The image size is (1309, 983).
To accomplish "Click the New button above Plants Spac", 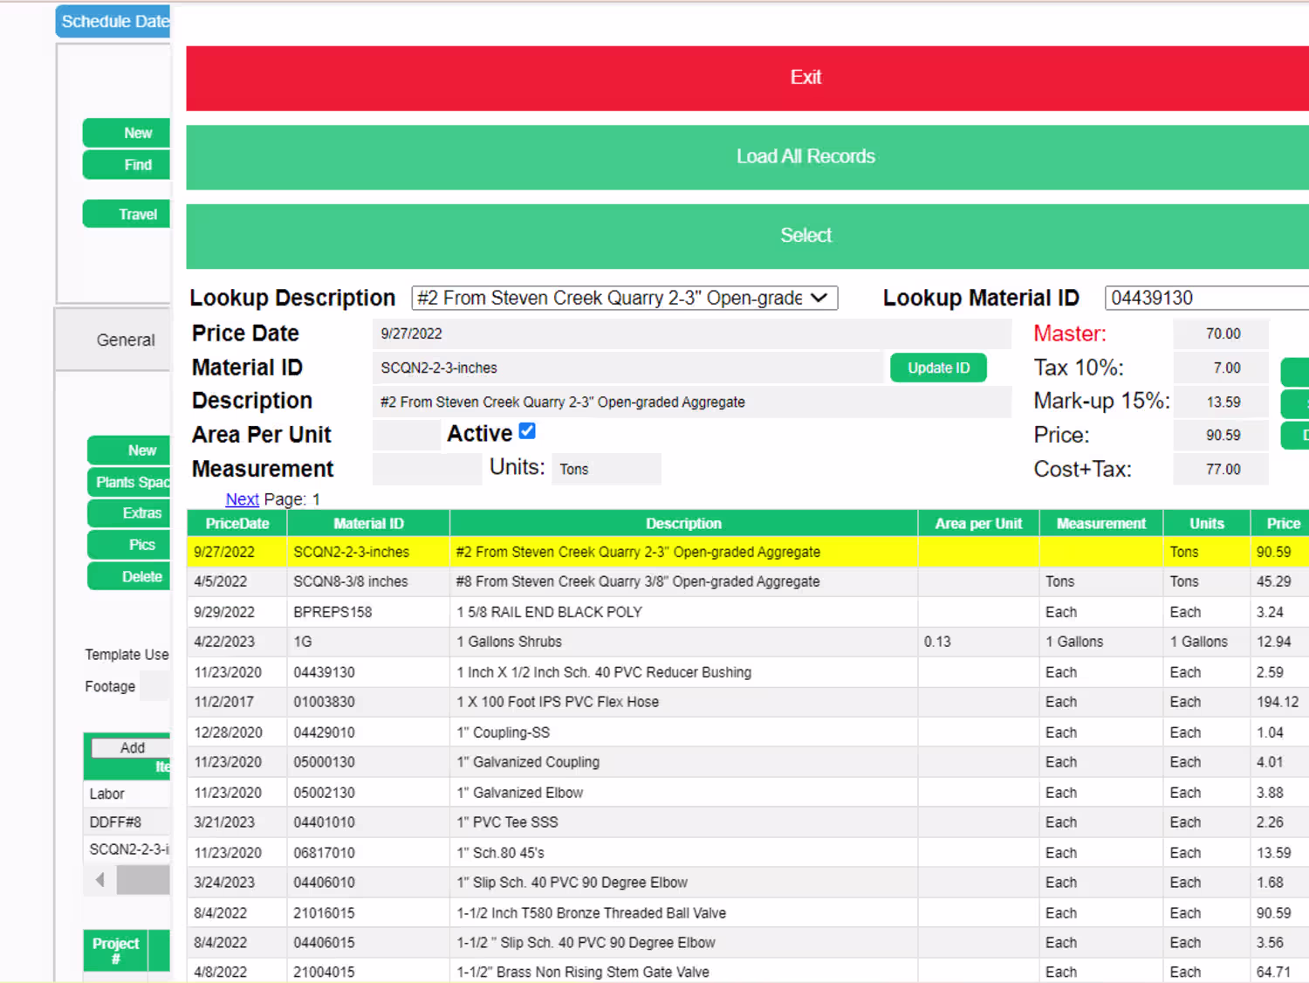I will pyautogui.click(x=129, y=451).
